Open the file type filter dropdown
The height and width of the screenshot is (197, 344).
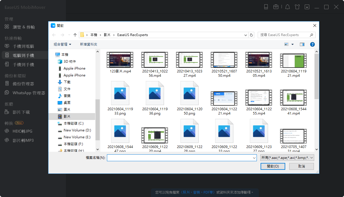pyautogui.click(x=287, y=158)
